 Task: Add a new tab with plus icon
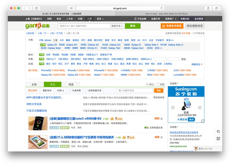(x=220, y=14)
